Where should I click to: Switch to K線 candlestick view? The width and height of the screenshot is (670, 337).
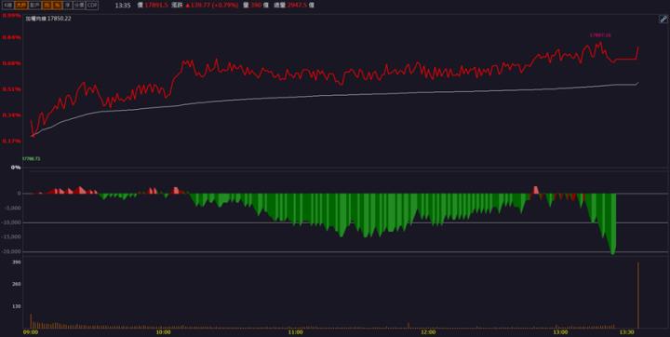click(x=8, y=6)
